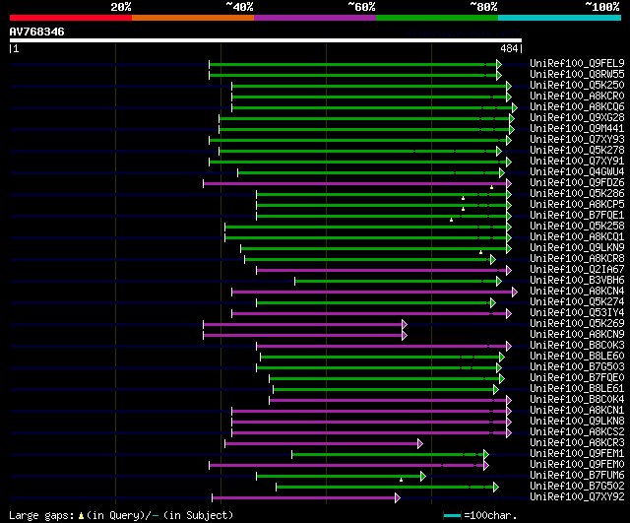
Task: Click the green alignment bar for B3VBH6
Action: (x=396, y=282)
